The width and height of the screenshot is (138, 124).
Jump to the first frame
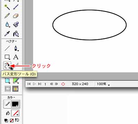[29, 84]
